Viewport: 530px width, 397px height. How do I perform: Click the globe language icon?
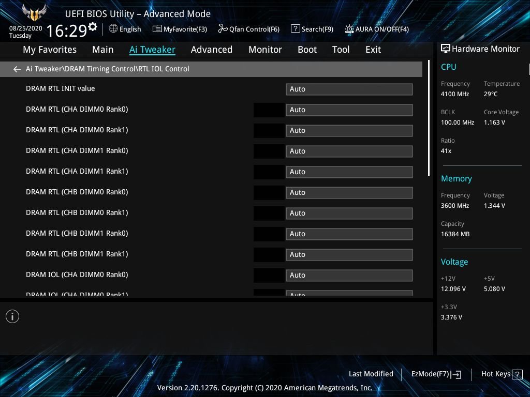[113, 29]
